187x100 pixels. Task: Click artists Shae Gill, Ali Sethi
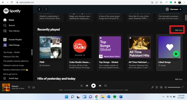click(x=18, y=88)
